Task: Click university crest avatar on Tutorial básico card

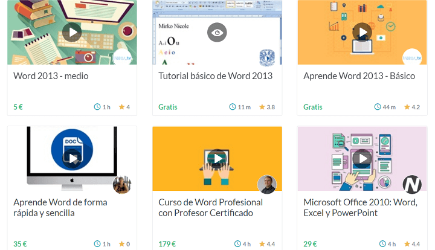Action: point(267,58)
